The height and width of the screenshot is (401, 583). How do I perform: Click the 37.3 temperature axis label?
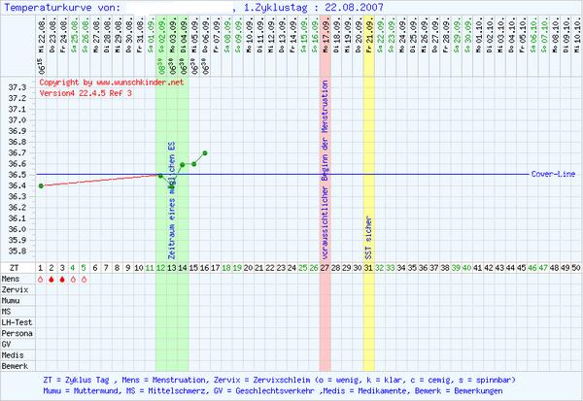17,87
